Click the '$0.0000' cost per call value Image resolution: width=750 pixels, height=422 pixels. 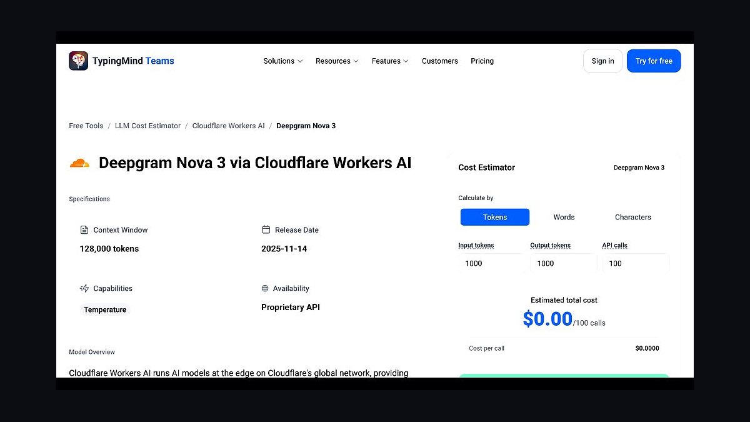(x=647, y=348)
